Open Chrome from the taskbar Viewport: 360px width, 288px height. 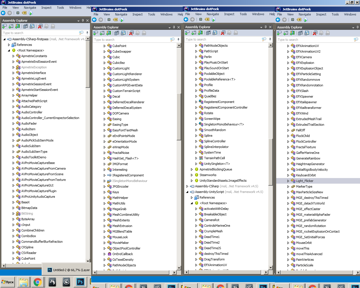click(x=37, y=282)
